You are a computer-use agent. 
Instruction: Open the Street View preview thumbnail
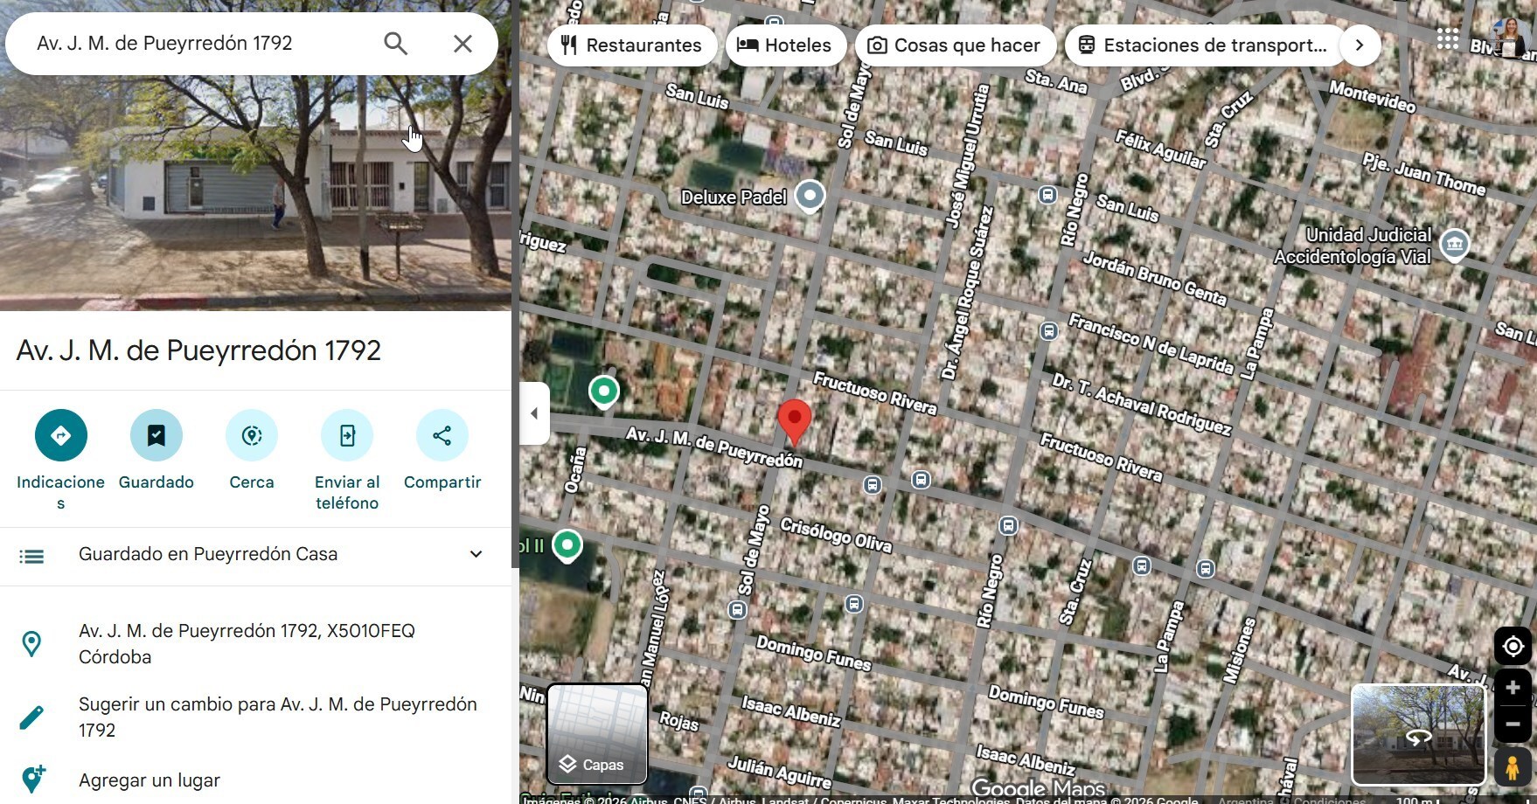1419,735
